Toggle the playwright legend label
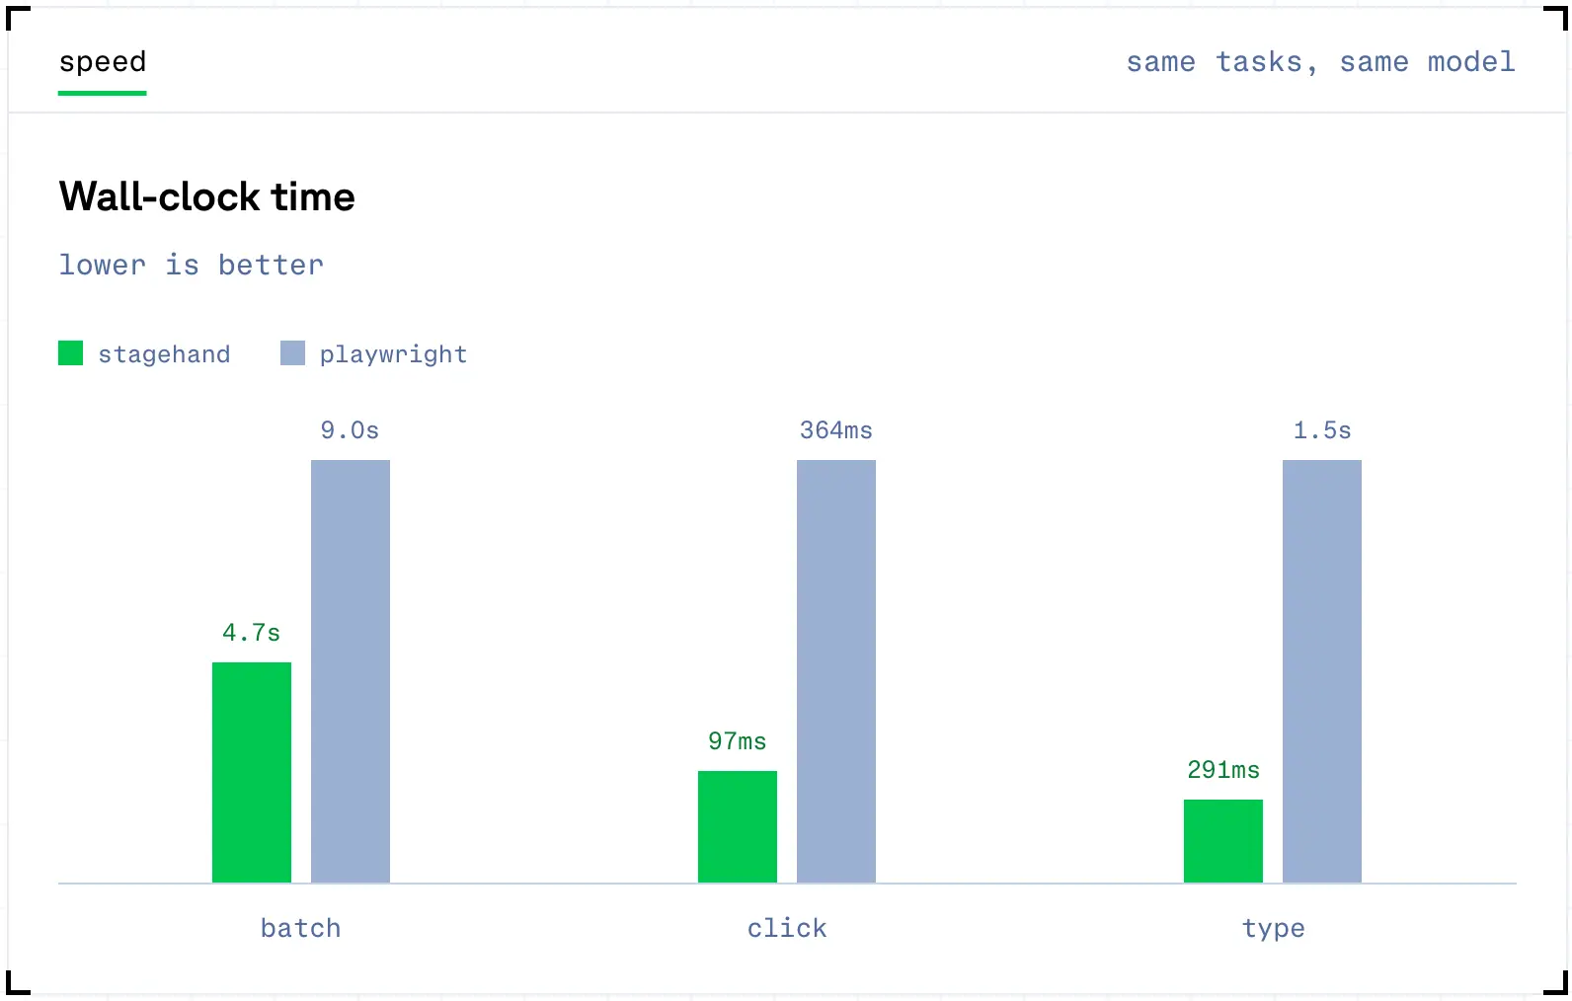Viewport: 1572px width, 1001px height. click(393, 354)
